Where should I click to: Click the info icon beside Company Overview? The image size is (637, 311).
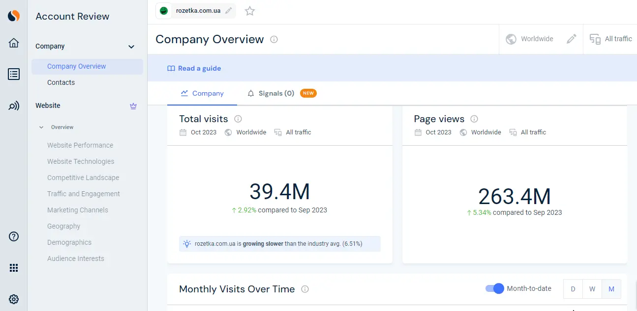[274, 39]
